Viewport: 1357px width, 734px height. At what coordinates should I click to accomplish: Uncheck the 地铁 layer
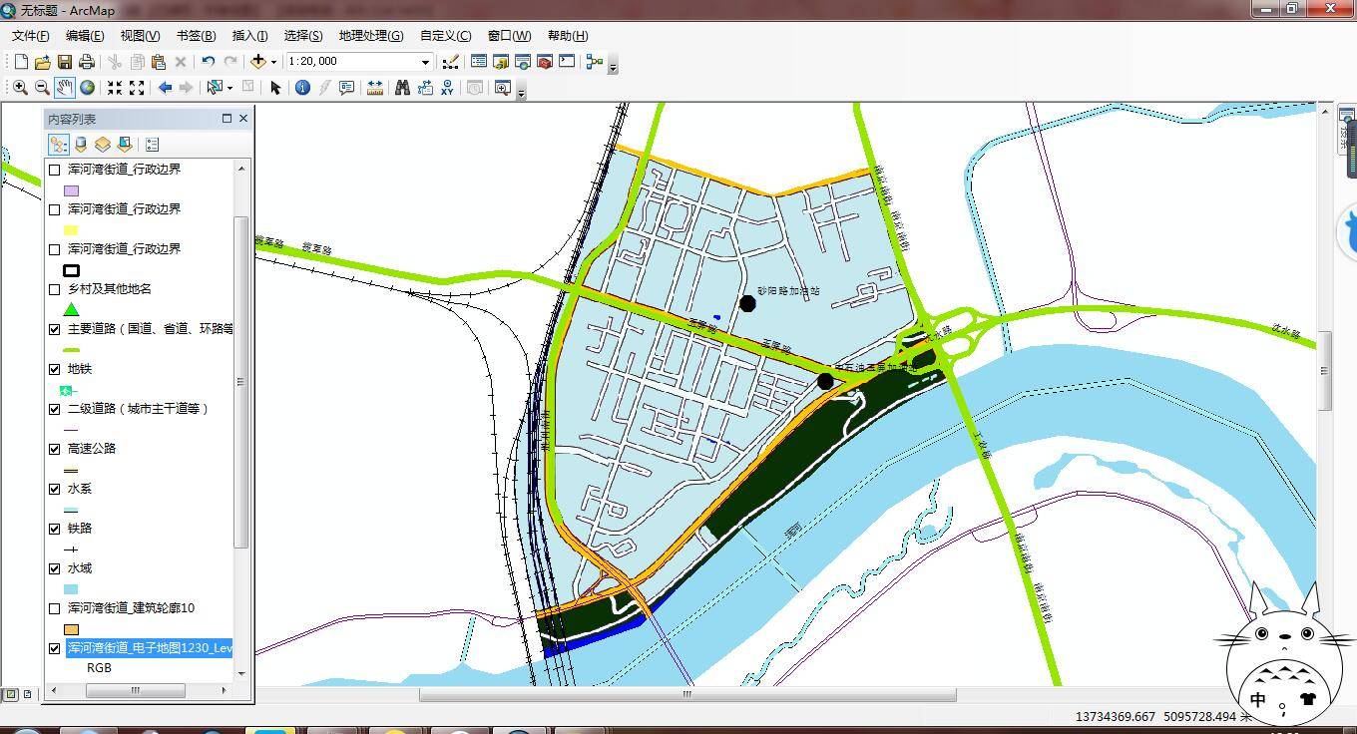(x=55, y=369)
